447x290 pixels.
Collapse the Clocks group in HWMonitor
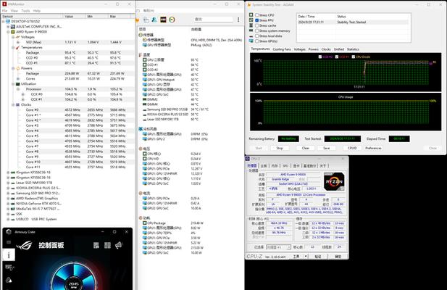coord(13,104)
